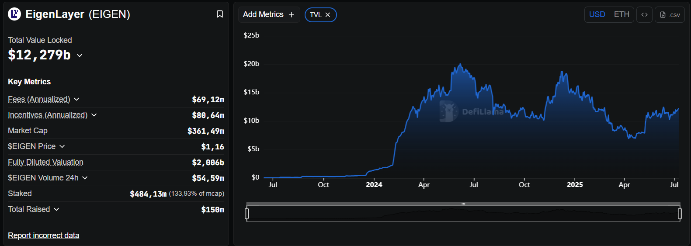Image resolution: width=691 pixels, height=246 pixels.
Task: Expand the Total Value Locked breakdown chevron
Action: tap(80, 55)
